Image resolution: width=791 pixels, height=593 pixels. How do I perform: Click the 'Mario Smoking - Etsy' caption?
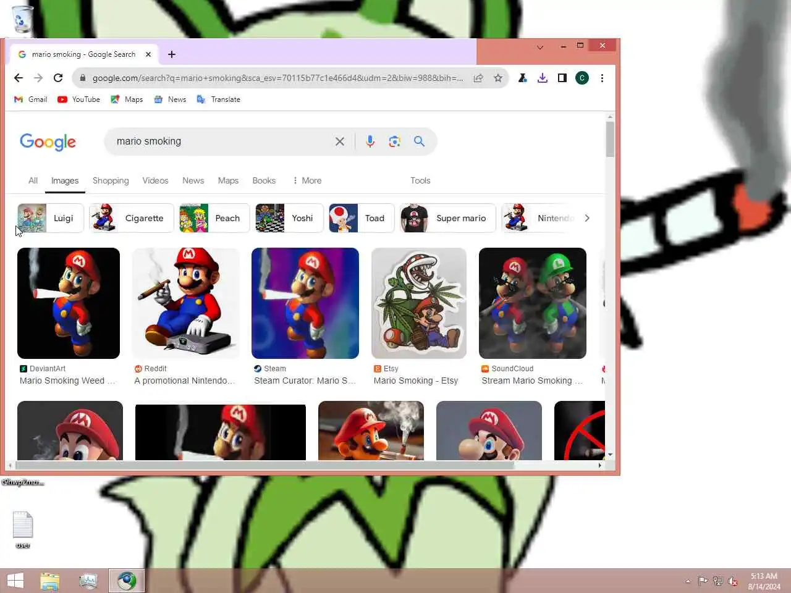(x=416, y=381)
